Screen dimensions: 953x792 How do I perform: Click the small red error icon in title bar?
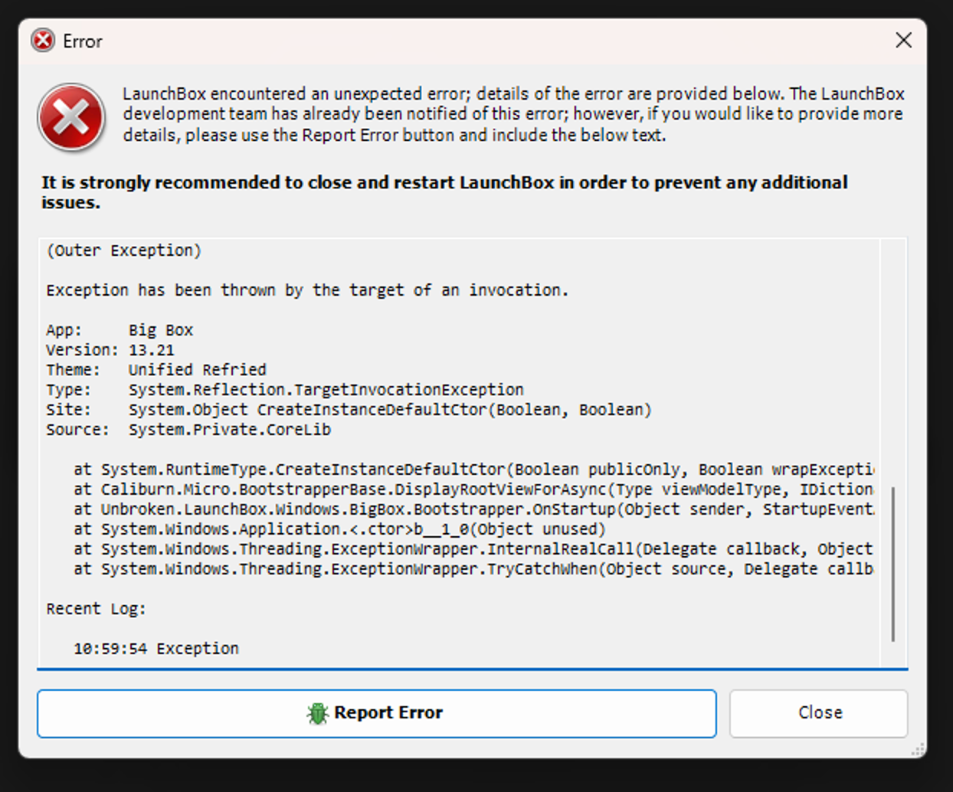point(43,41)
